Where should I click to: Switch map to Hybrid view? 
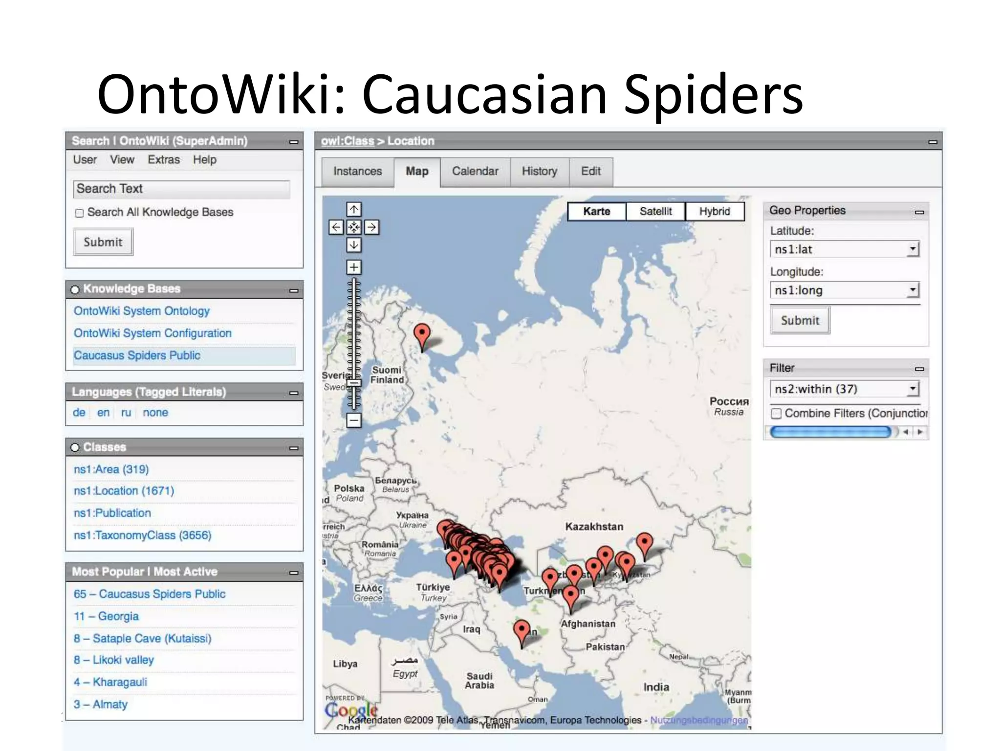(715, 211)
